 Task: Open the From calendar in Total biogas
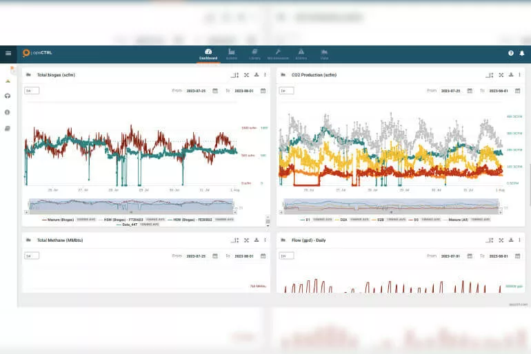pos(215,91)
